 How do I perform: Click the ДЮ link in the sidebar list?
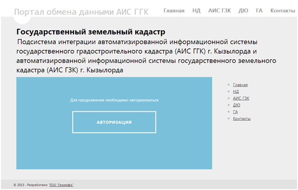coord(236,105)
